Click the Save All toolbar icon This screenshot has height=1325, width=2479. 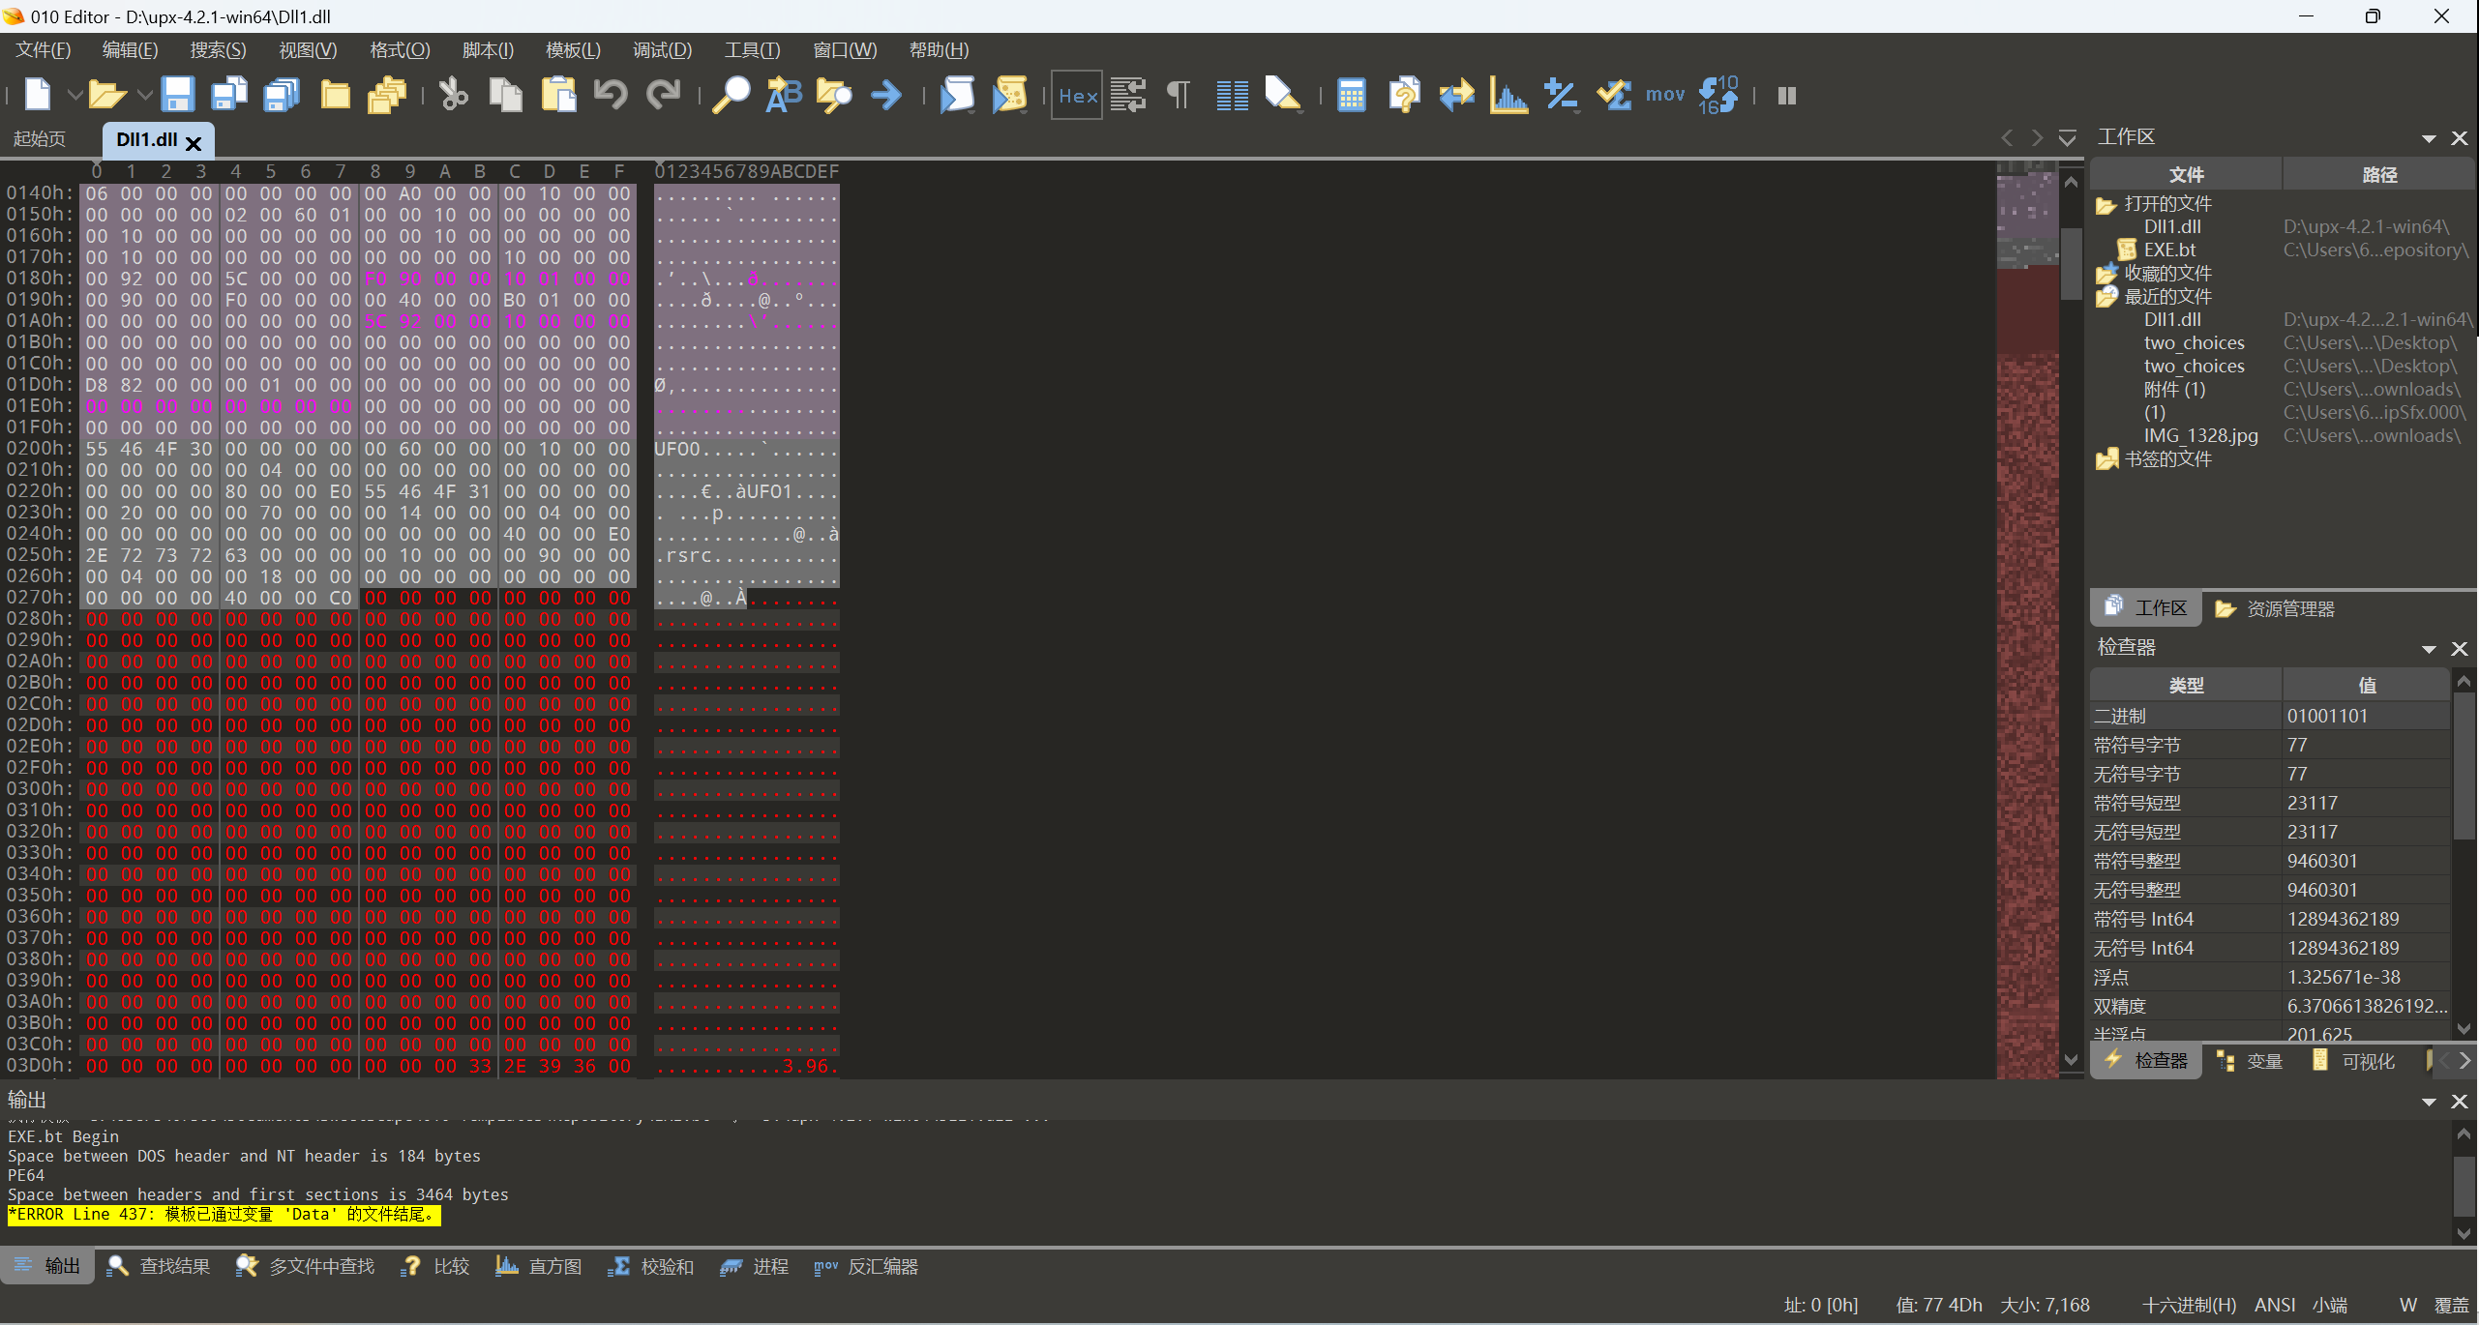coord(282,95)
